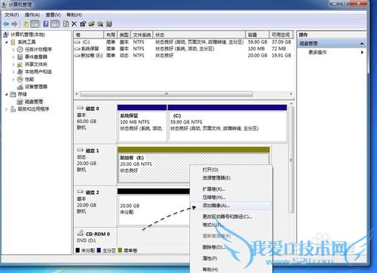The image size is (377, 273).
Task: Choose 删除卷(D)... in context menu
Action: (231, 247)
